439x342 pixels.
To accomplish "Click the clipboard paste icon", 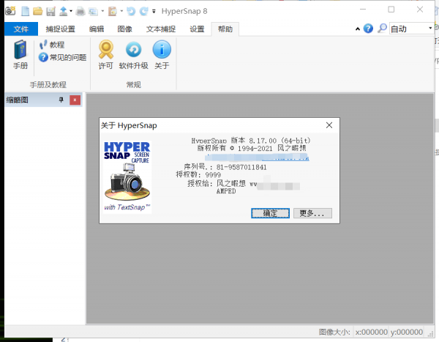I will pos(113,11).
